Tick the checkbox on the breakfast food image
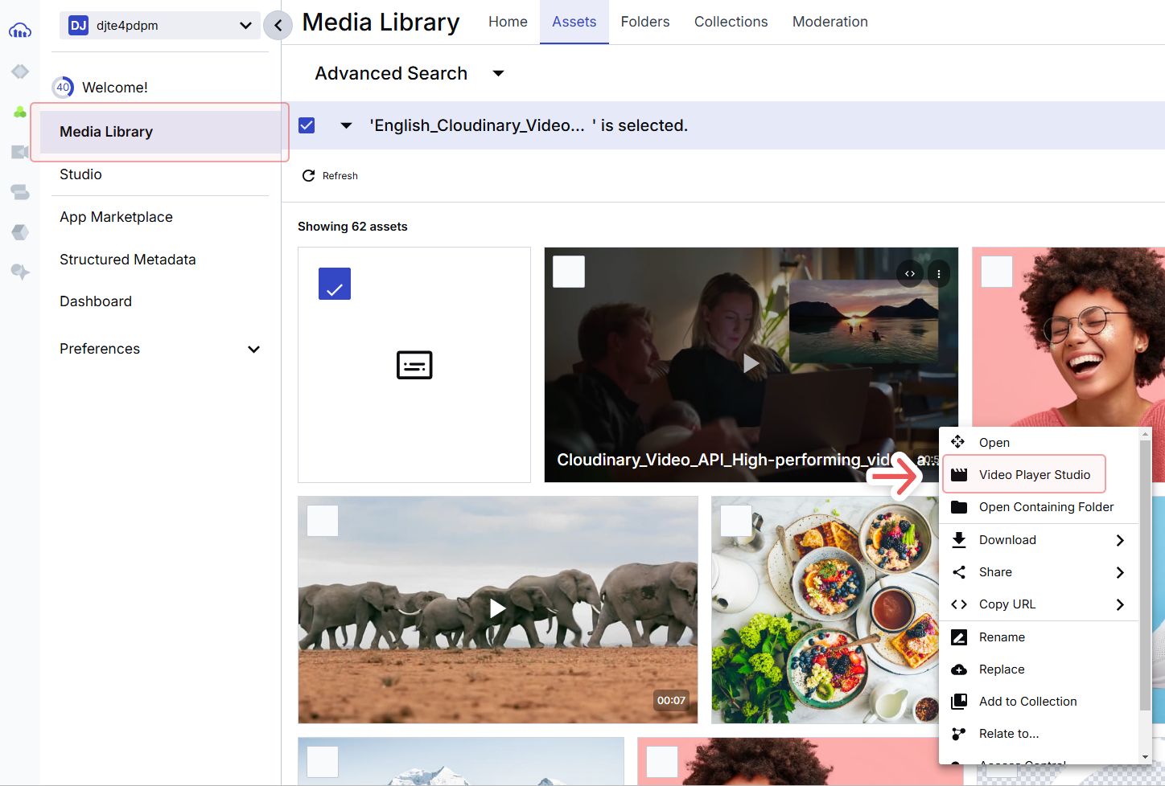The height and width of the screenshot is (786, 1165). pos(736,521)
